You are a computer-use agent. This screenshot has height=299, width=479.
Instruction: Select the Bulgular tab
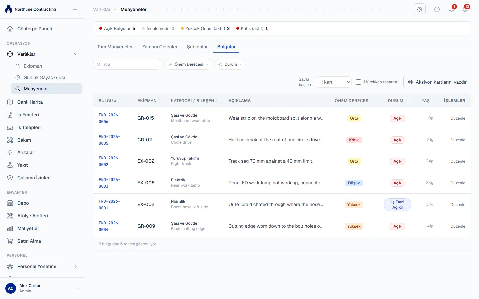226,47
